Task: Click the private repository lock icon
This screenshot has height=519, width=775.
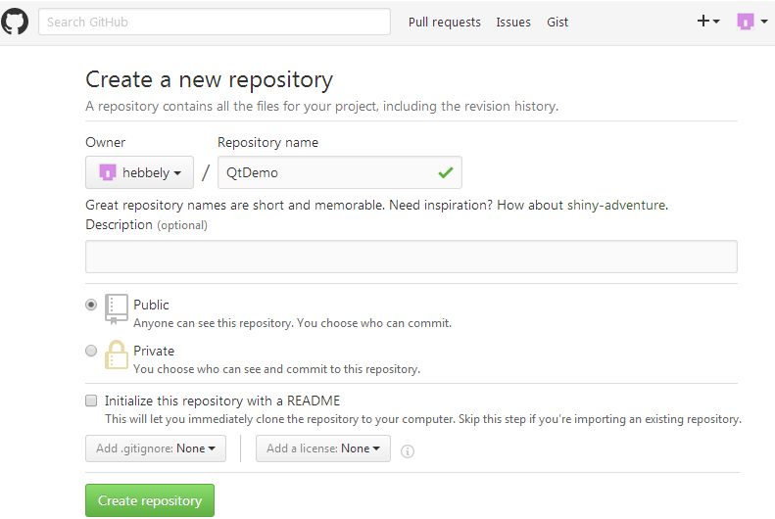Action: [117, 354]
